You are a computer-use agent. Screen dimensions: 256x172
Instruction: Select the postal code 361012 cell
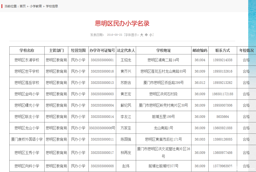click(x=200, y=83)
